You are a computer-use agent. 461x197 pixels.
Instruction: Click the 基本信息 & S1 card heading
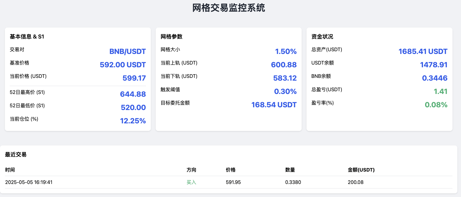click(27, 37)
